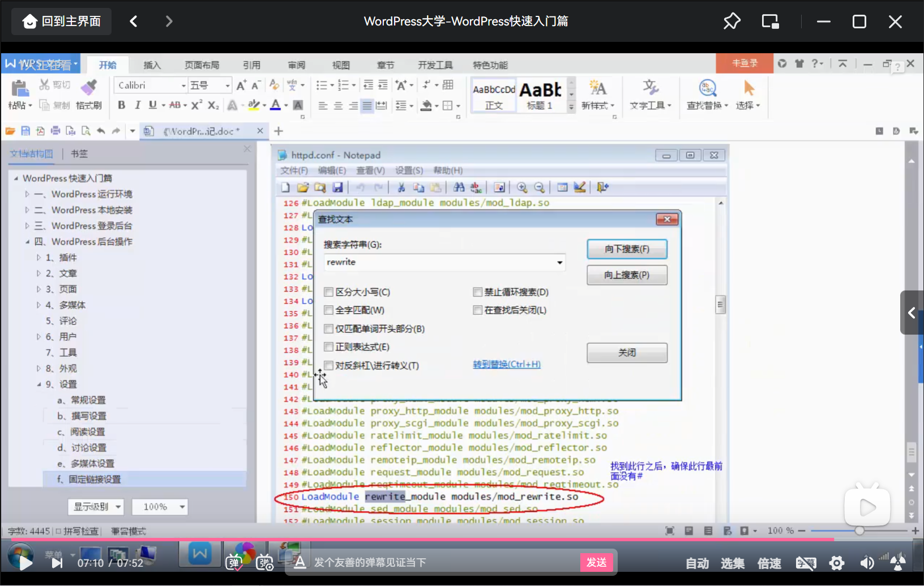Seek on the pink video progress bar
924x586 pixels.
click(x=462, y=539)
